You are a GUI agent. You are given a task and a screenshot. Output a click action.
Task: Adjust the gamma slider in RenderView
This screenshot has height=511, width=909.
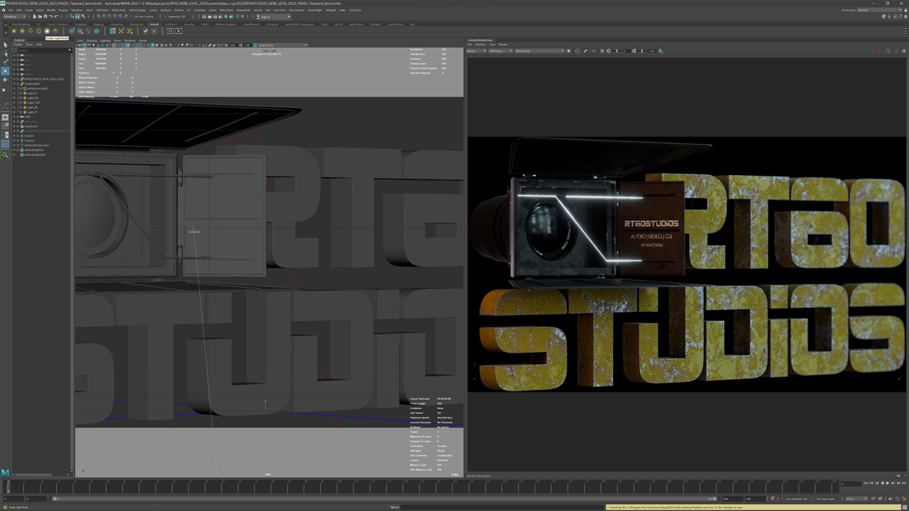pyautogui.click(x=641, y=51)
